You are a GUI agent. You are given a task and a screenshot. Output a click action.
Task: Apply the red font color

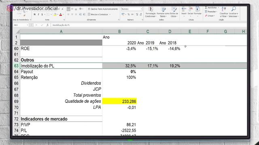pyautogui.click(x=61, y=14)
